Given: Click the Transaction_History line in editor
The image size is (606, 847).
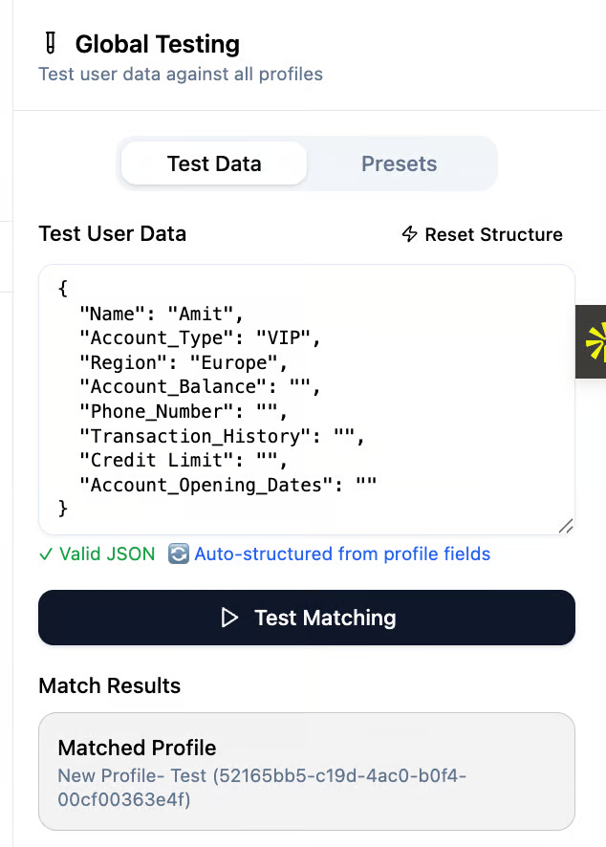Looking at the screenshot, I should [x=220, y=436].
